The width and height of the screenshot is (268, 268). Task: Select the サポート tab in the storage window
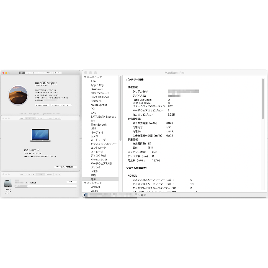tap(49, 174)
